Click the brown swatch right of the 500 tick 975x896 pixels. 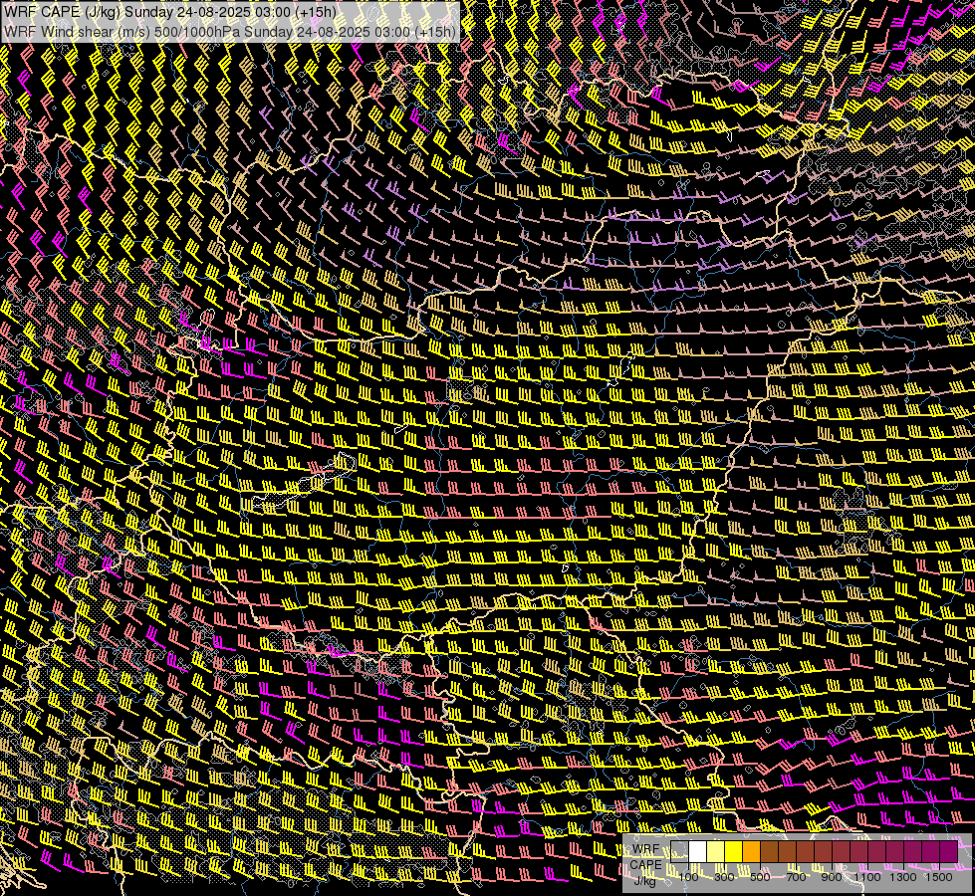pos(769,852)
